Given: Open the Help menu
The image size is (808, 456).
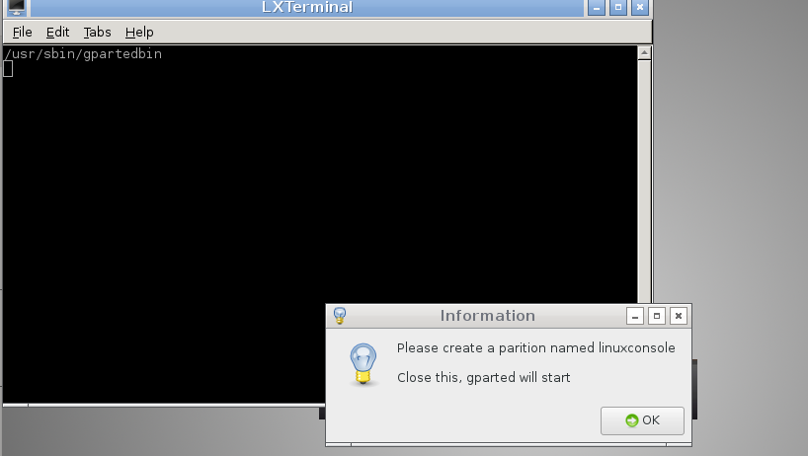Looking at the screenshot, I should tap(139, 32).
